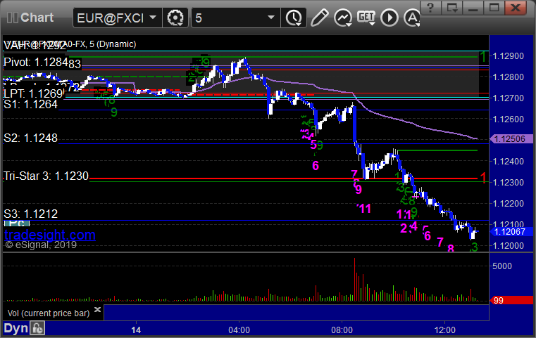Click the Chart panel grip handle

click(12, 18)
